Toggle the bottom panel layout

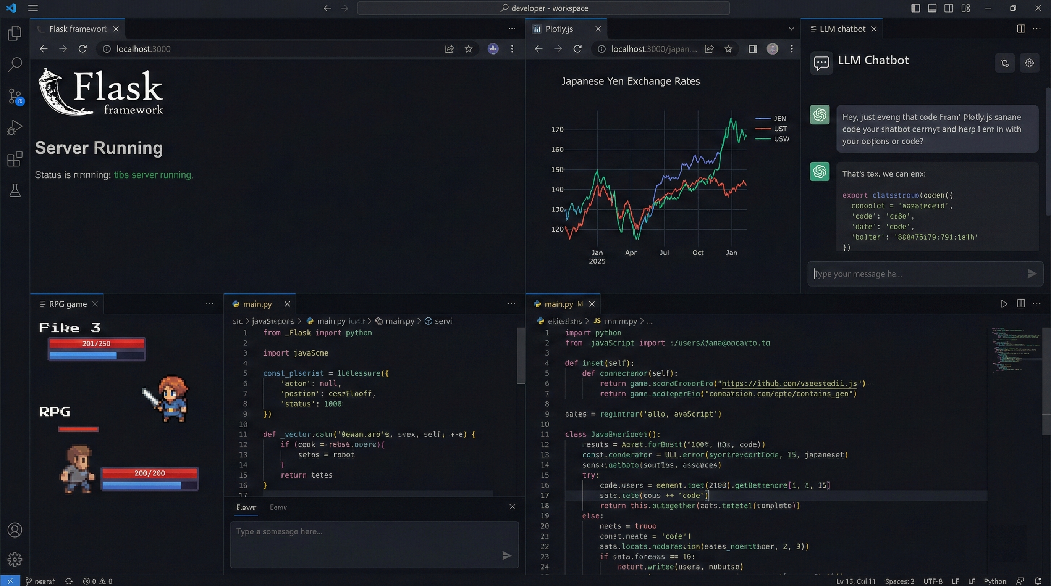(932, 8)
